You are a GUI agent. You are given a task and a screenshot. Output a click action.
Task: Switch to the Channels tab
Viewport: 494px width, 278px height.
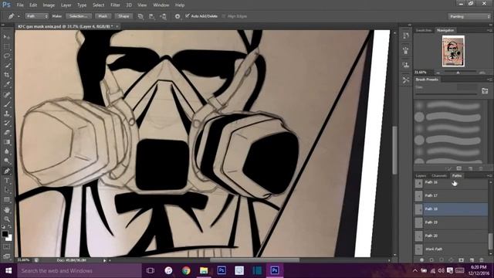pyautogui.click(x=439, y=175)
